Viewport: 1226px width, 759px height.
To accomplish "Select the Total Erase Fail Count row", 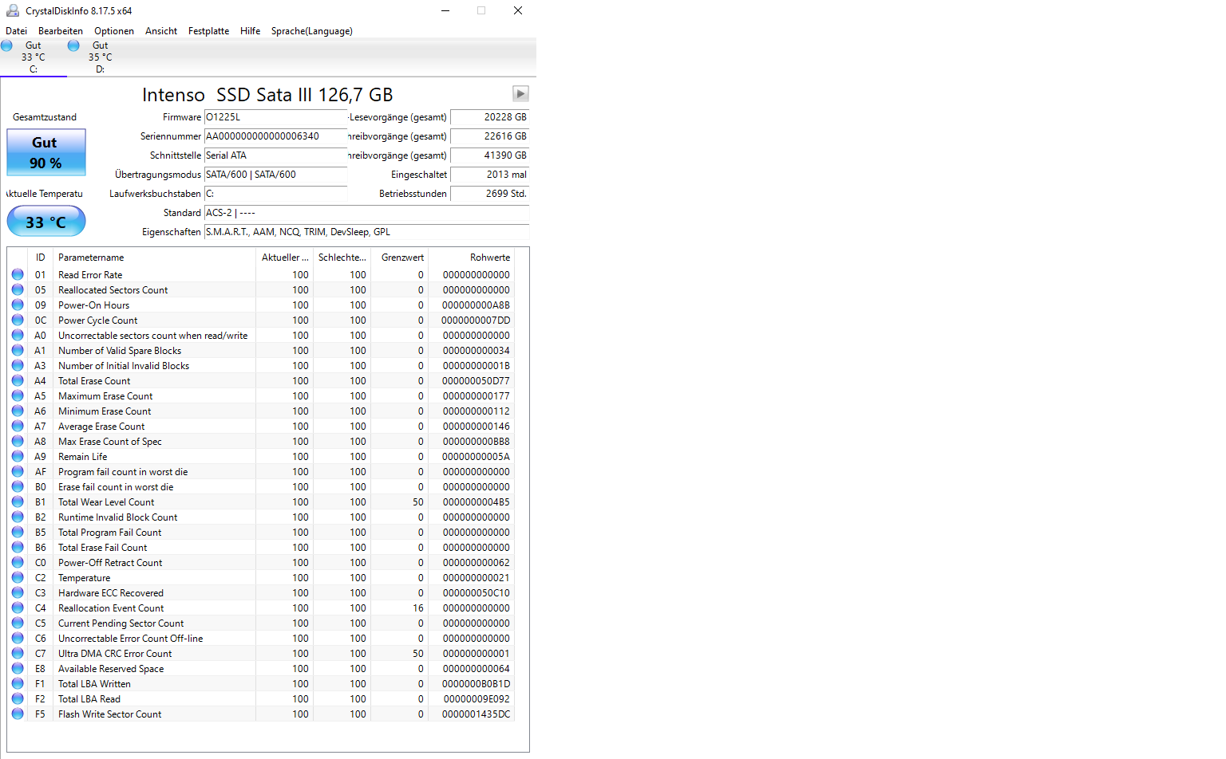I will [x=262, y=547].
